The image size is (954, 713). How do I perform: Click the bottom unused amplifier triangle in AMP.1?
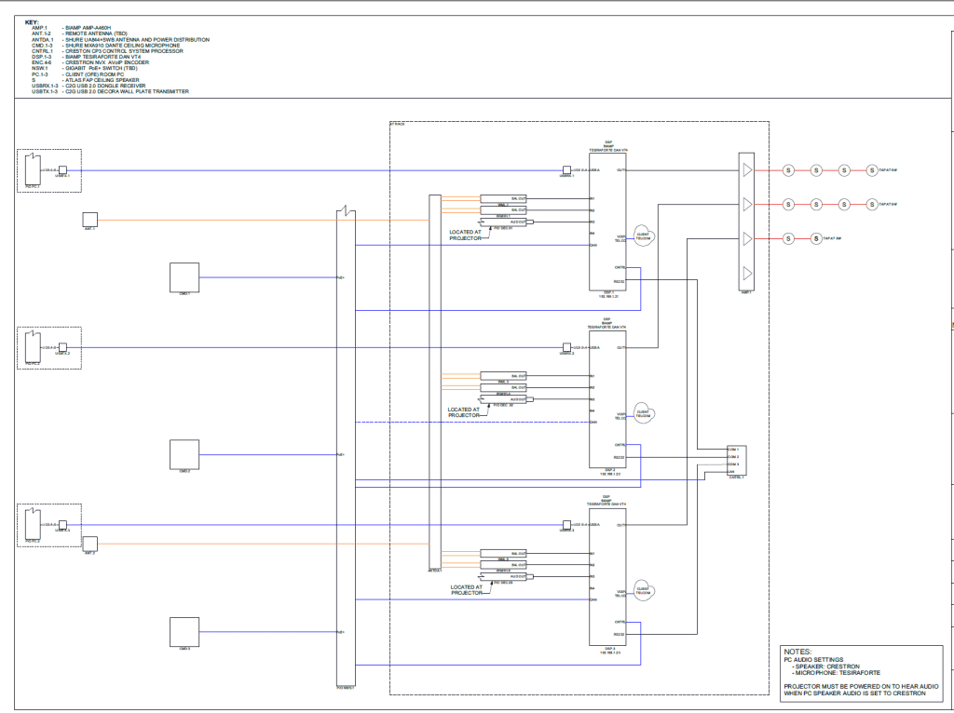coord(747,273)
